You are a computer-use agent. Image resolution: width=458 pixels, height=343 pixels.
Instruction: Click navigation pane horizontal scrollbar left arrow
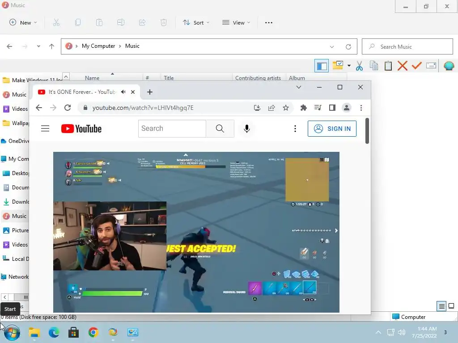pos(4,297)
